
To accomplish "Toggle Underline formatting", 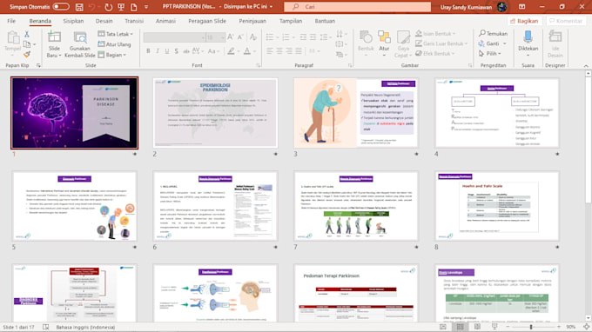I will (167, 51).
